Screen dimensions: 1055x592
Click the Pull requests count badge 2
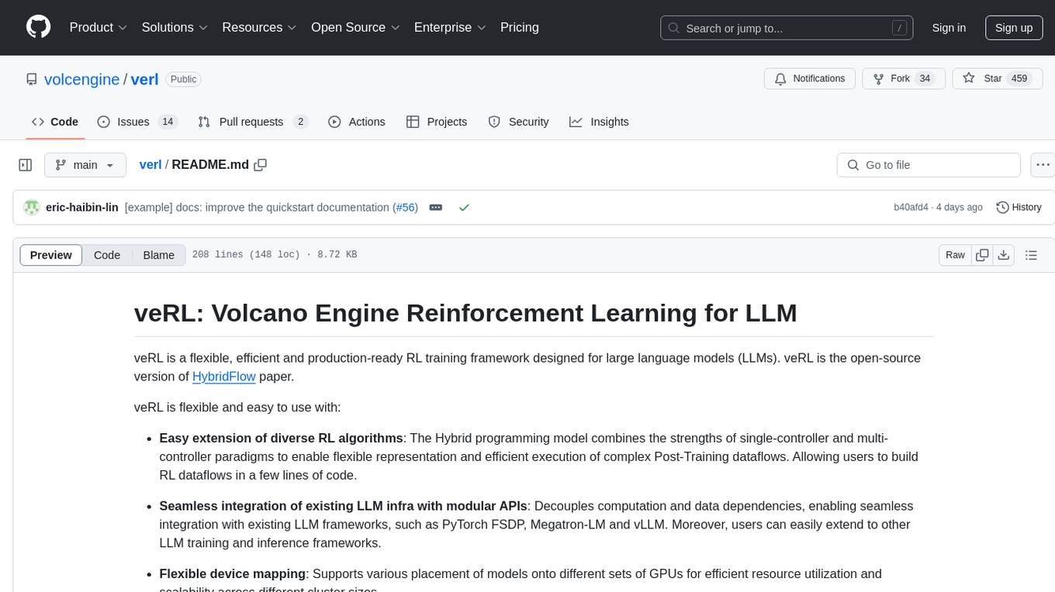point(300,122)
